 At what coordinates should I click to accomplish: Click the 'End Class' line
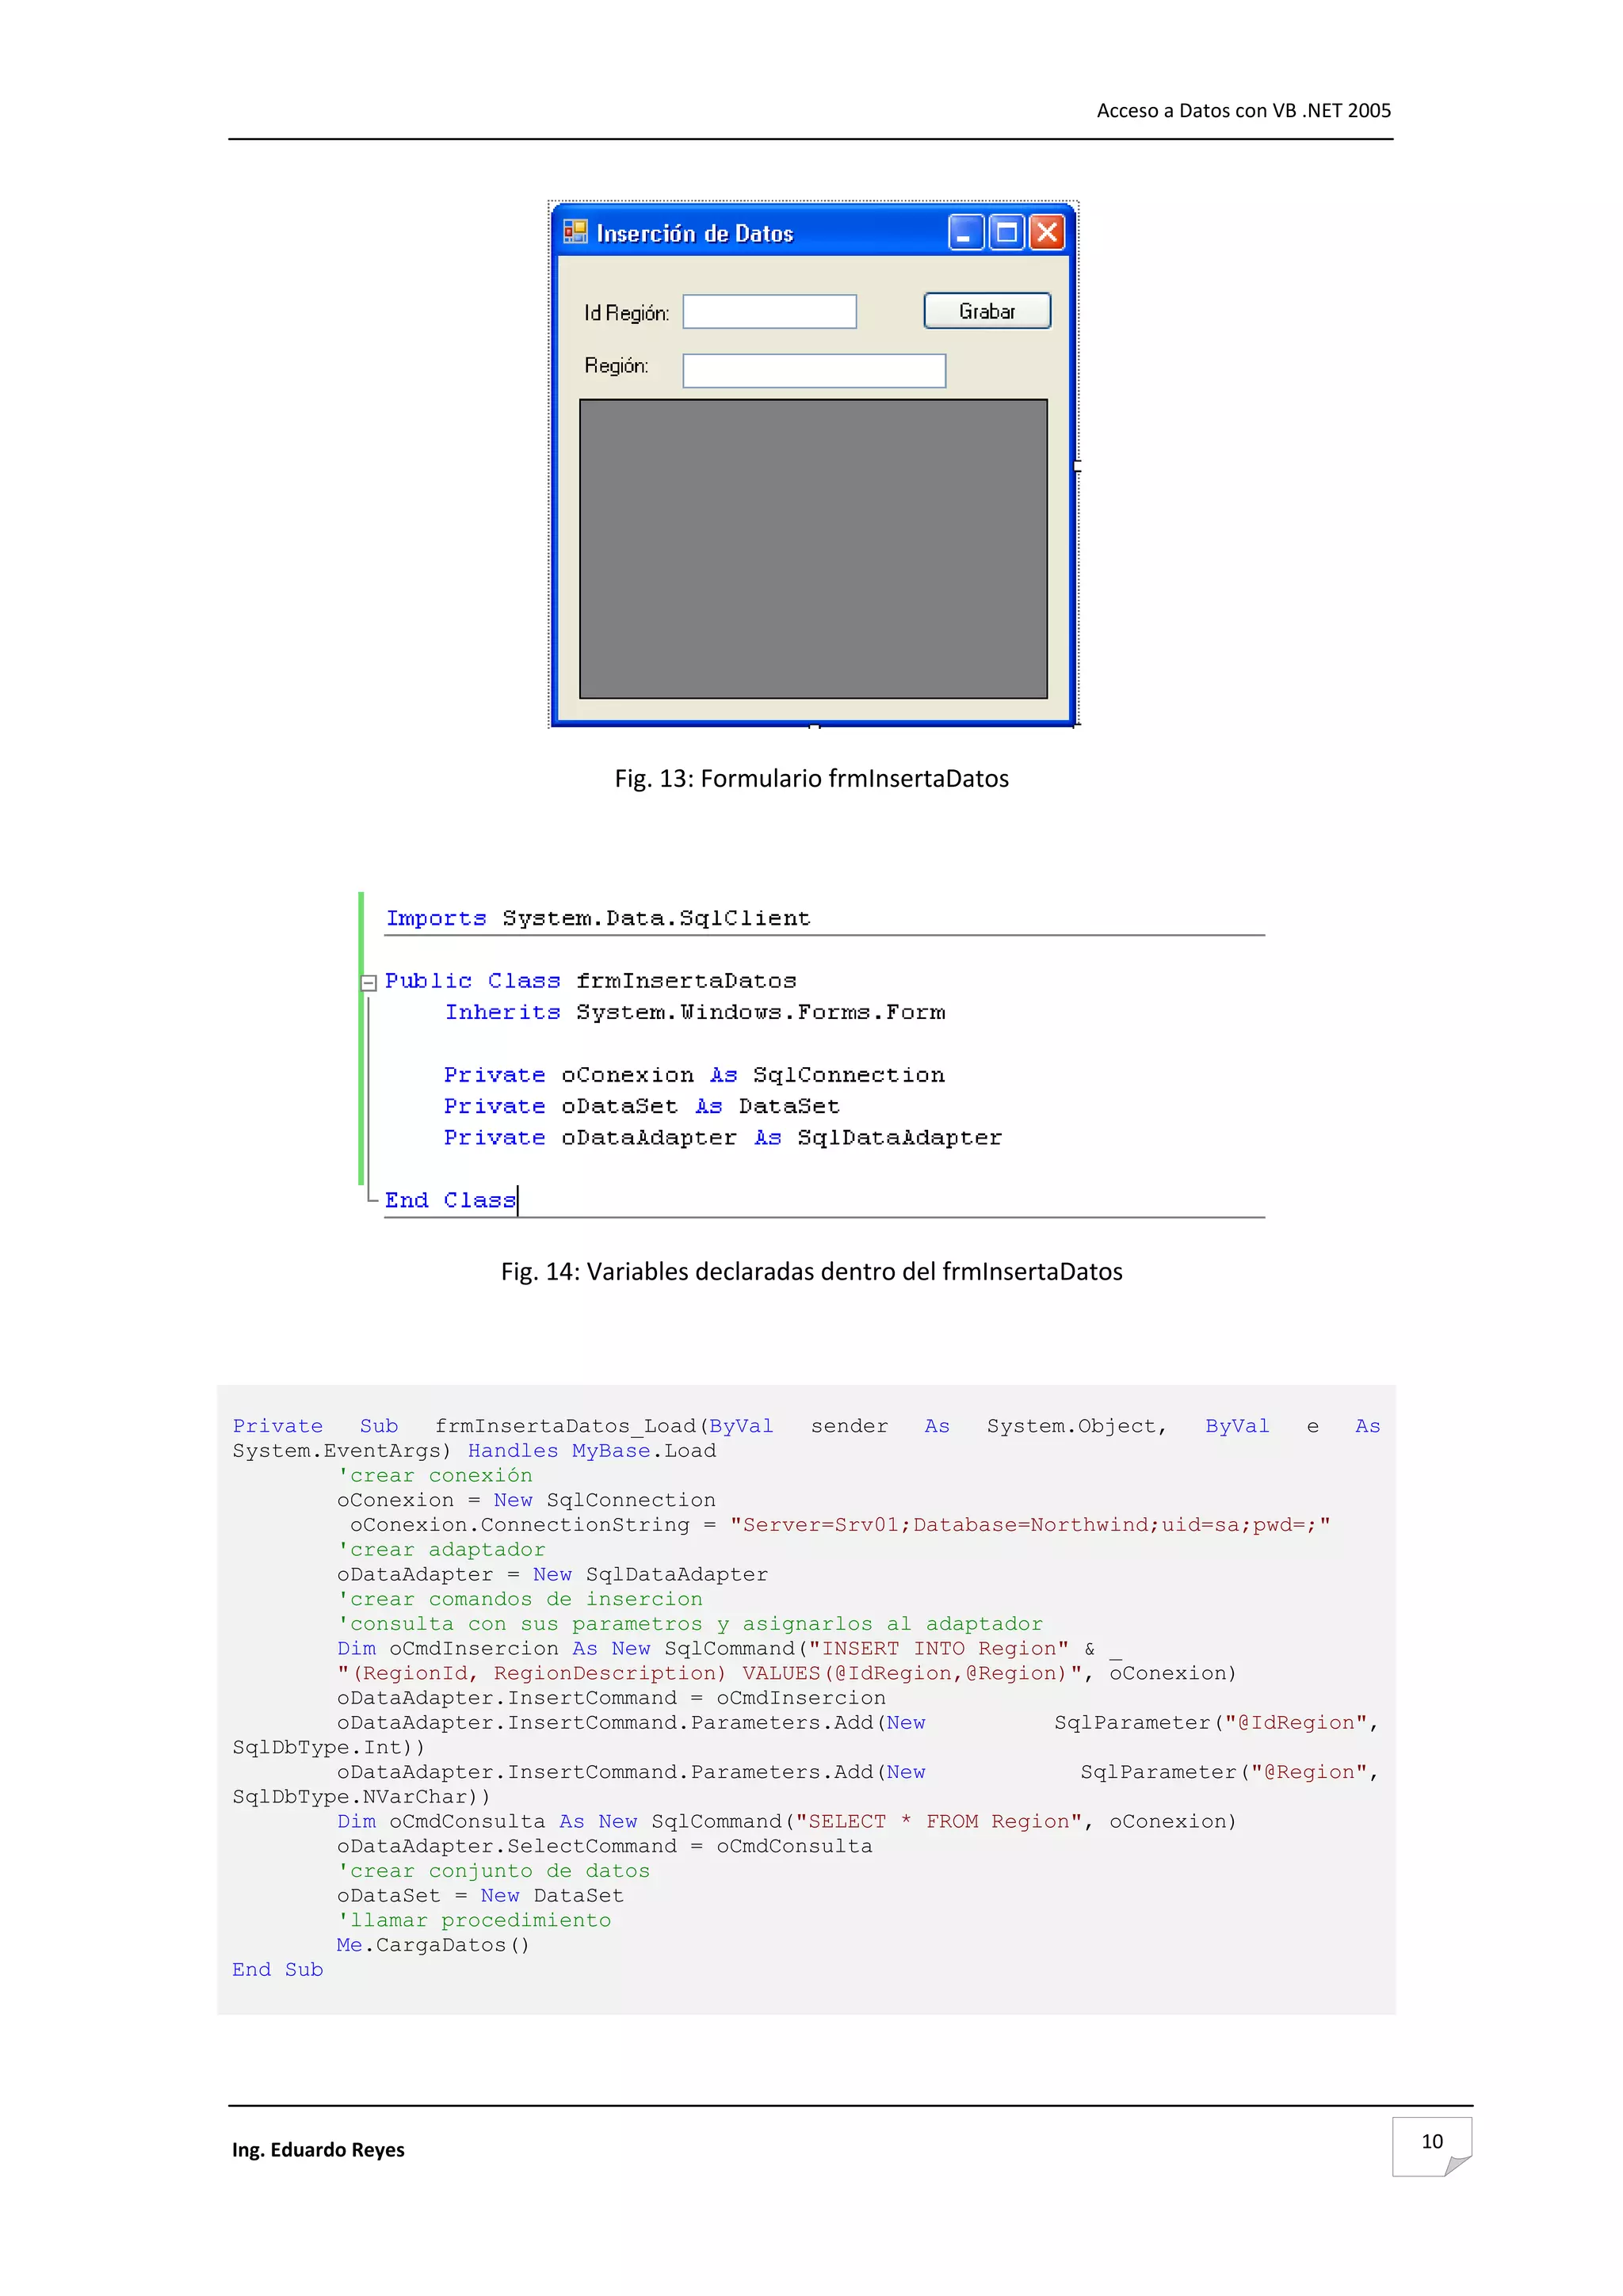(450, 1200)
